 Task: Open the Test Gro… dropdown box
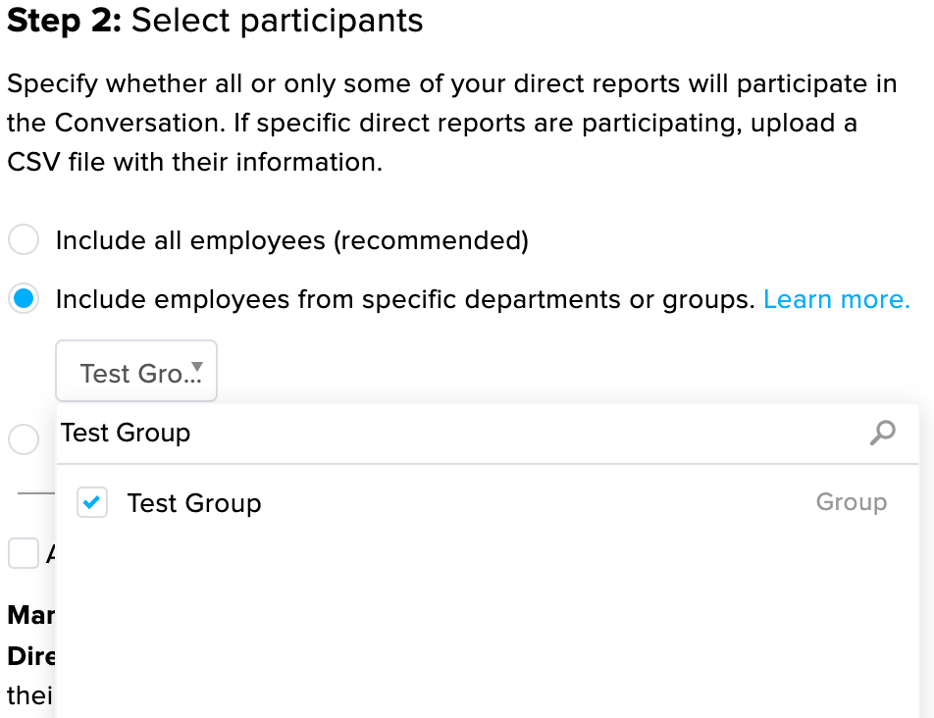136,371
